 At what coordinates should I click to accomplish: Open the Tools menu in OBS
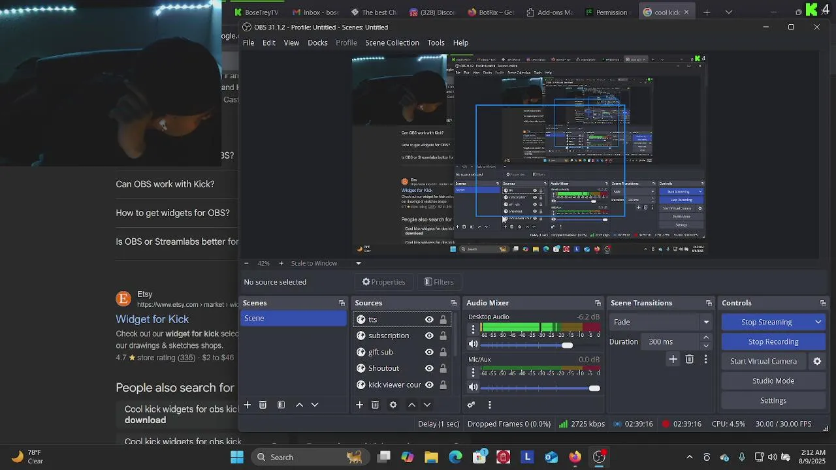[436, 42]
